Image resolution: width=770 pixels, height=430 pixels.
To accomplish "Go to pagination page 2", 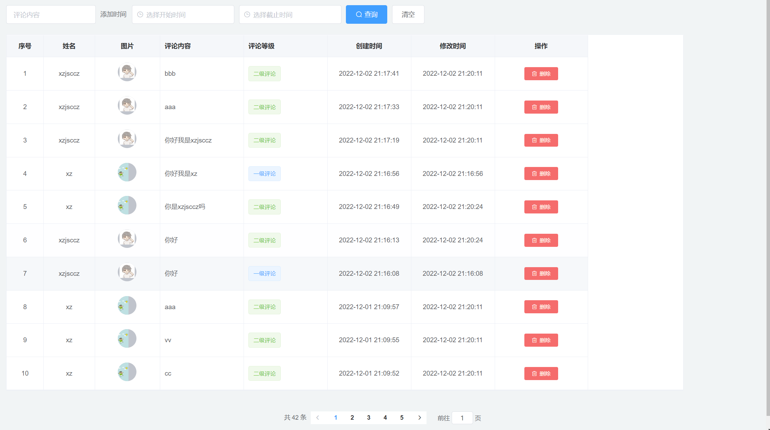I will (x=352, y=418).
